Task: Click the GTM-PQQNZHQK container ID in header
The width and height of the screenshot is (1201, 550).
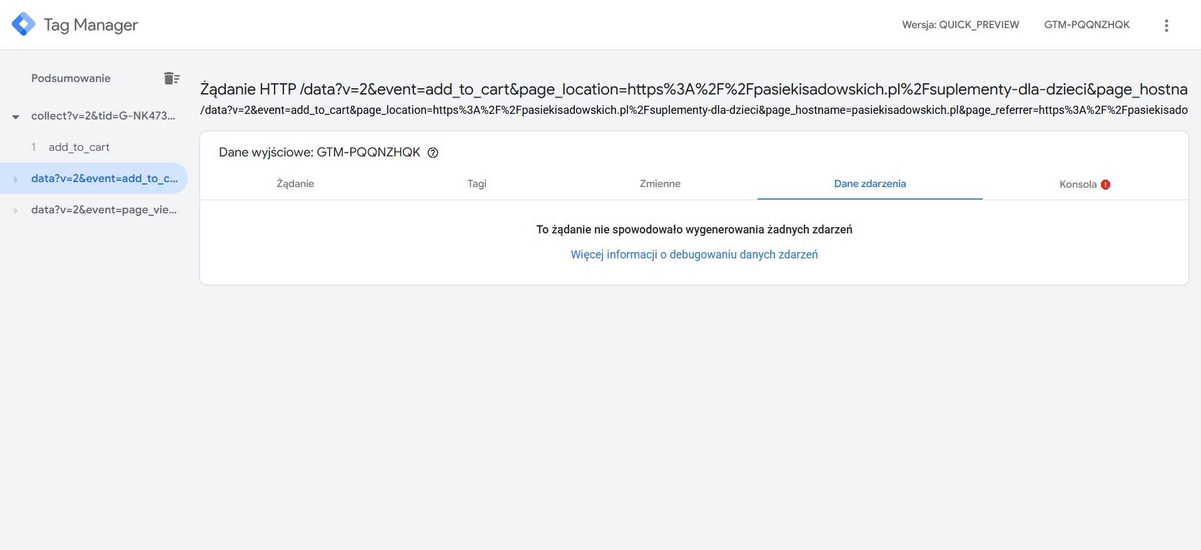Action: click(1087, 24)
